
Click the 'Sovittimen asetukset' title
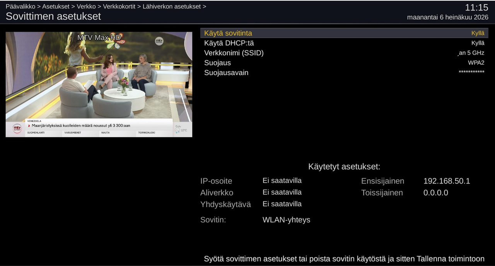pyautogui.click(x=53, y=16)
